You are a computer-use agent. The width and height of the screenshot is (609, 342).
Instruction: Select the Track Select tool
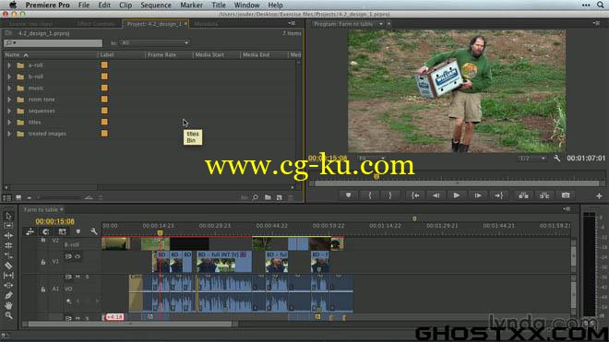pos(8,226)
